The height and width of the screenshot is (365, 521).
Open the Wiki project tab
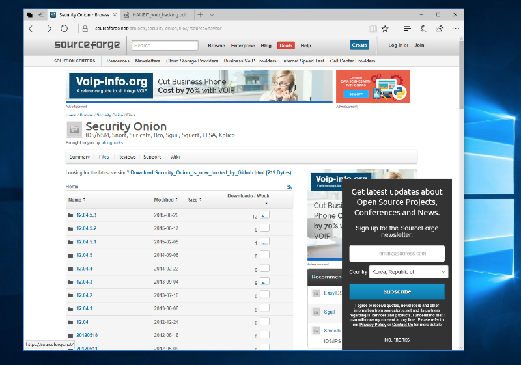[x=175, y=157]
